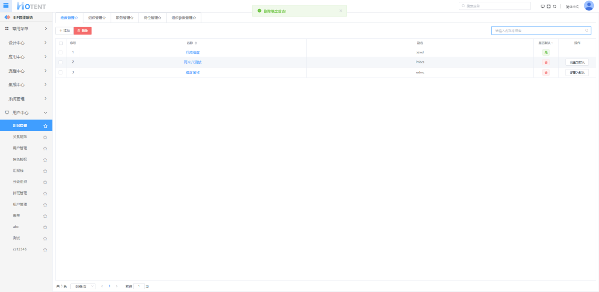Click the fullscreen icon in top bar
The width and height of the screenshot is (599, 292).
tap(548, 6)
